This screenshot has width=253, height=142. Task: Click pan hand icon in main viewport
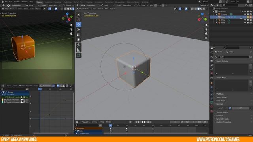click(x=206, y=30)
